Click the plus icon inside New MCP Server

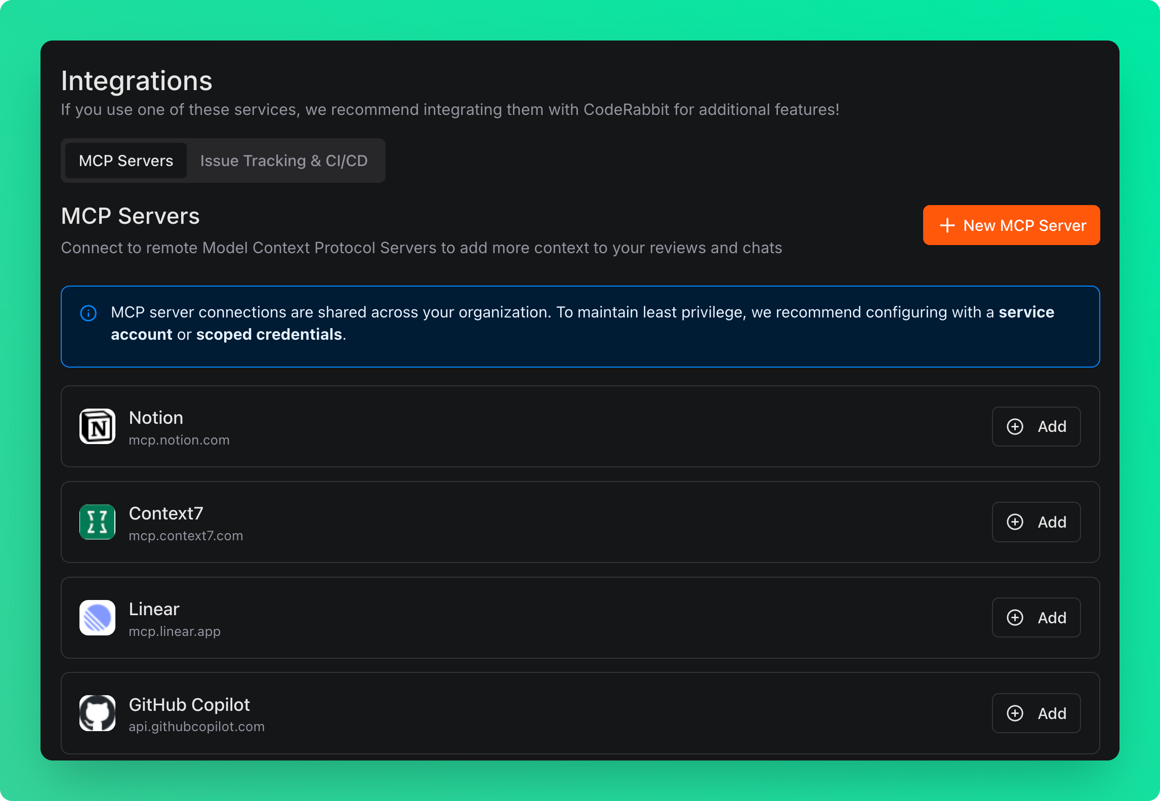point(947,225)
